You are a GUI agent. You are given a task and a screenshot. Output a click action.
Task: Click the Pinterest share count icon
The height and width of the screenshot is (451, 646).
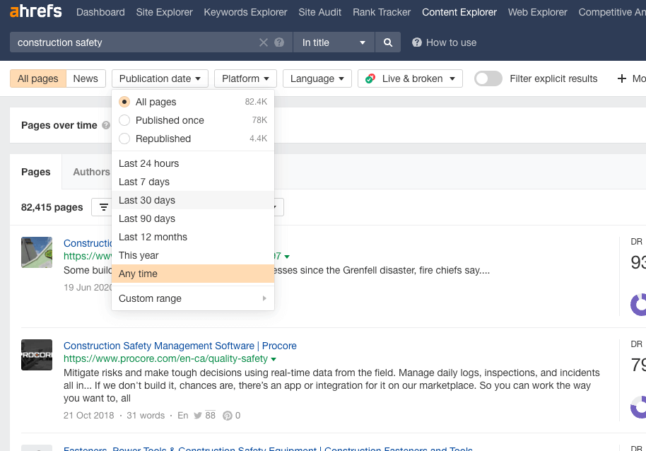click(228, 416)
